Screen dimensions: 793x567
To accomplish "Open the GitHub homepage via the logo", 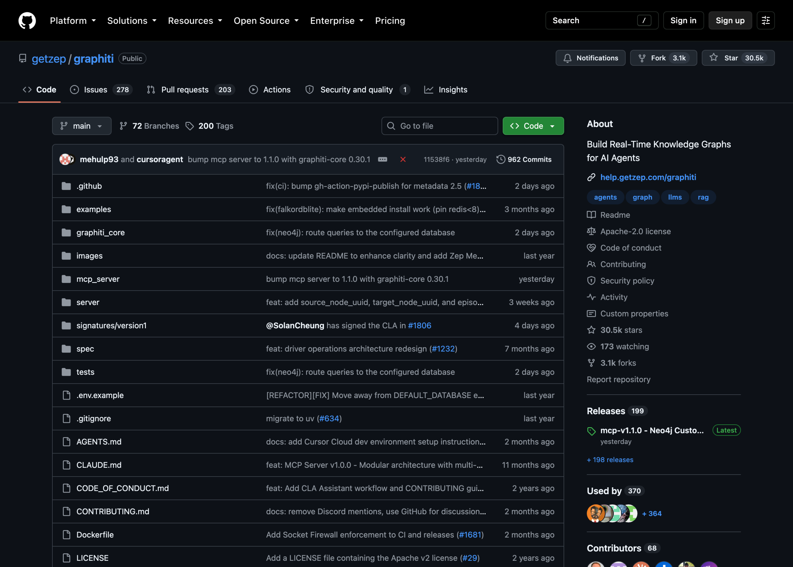I will coord(27,20).
